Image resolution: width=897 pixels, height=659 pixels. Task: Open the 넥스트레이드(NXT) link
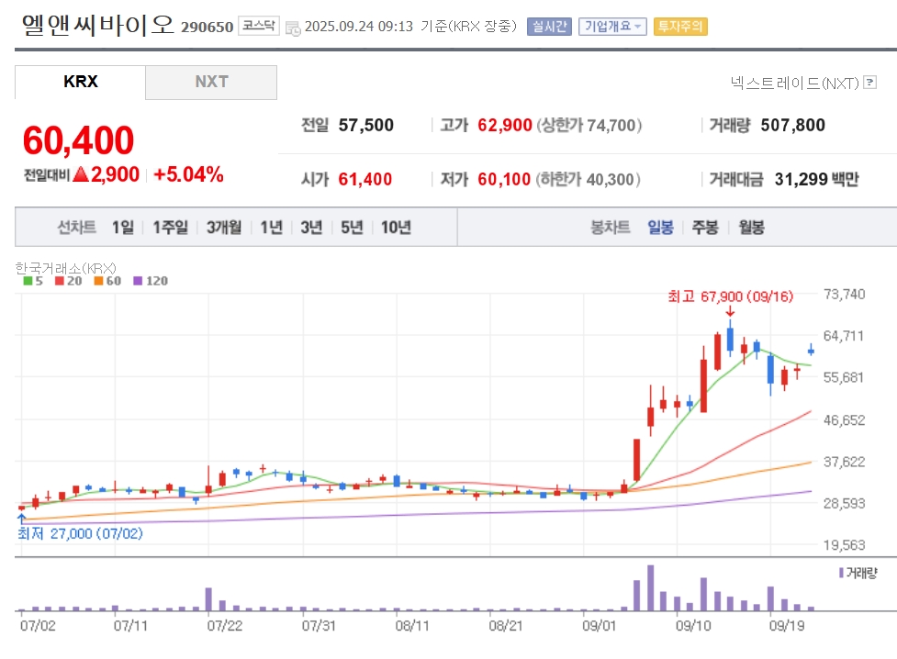(794, 83)
